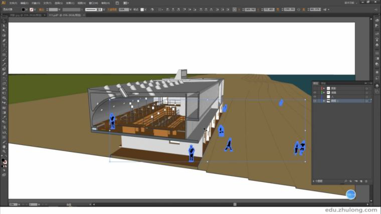
Task: Expand the top layer in Layers panel
Action: (x=323, y=88)
